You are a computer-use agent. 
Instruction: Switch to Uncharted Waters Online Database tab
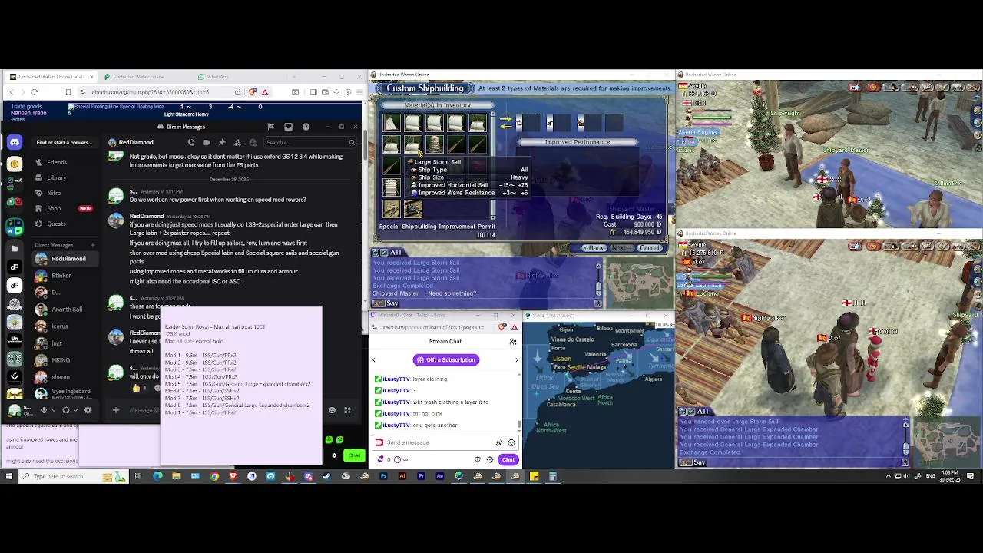pyautogui.click(x=51, y=77)
